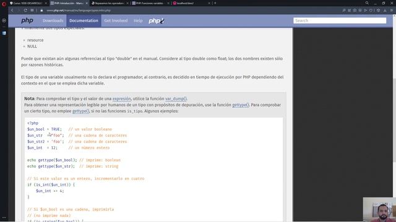Open the sidebar three-dots setup
Screen dimensions: 396x222
[x=4, y=218]
